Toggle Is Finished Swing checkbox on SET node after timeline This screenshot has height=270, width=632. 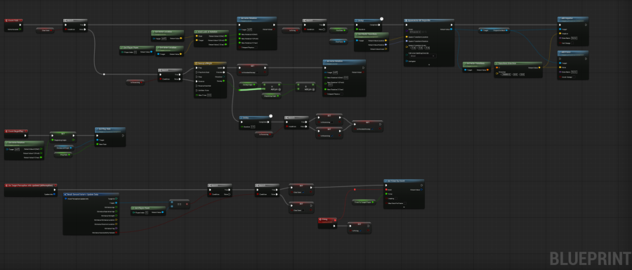pos(258,72)
